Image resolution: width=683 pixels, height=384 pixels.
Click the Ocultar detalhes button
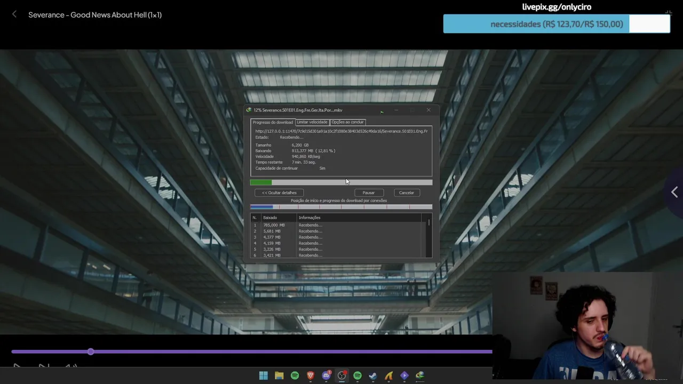click(279, 193)
